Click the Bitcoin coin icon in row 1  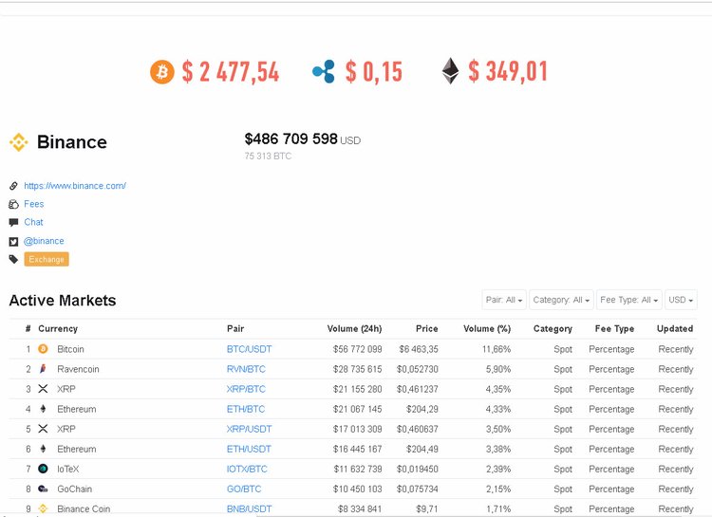(x=43, y=348)
